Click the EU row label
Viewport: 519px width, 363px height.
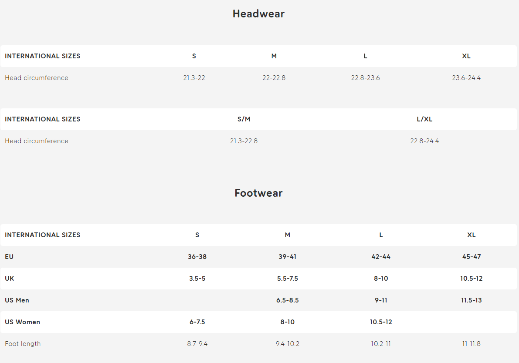[x=9, y=257]
